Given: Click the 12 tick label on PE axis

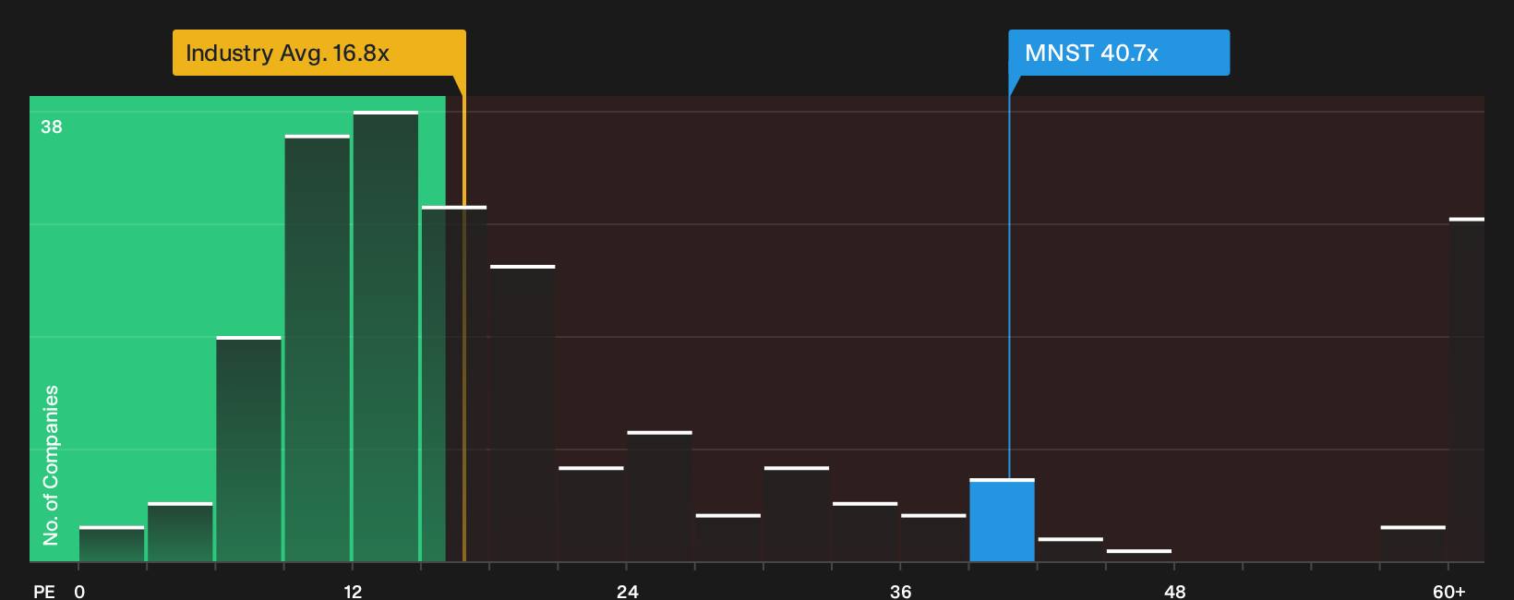Looking at the screenshot, I should (x=354, y=592).
